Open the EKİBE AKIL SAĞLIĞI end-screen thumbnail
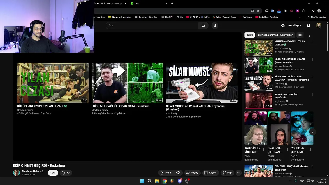 pos(127,83)
